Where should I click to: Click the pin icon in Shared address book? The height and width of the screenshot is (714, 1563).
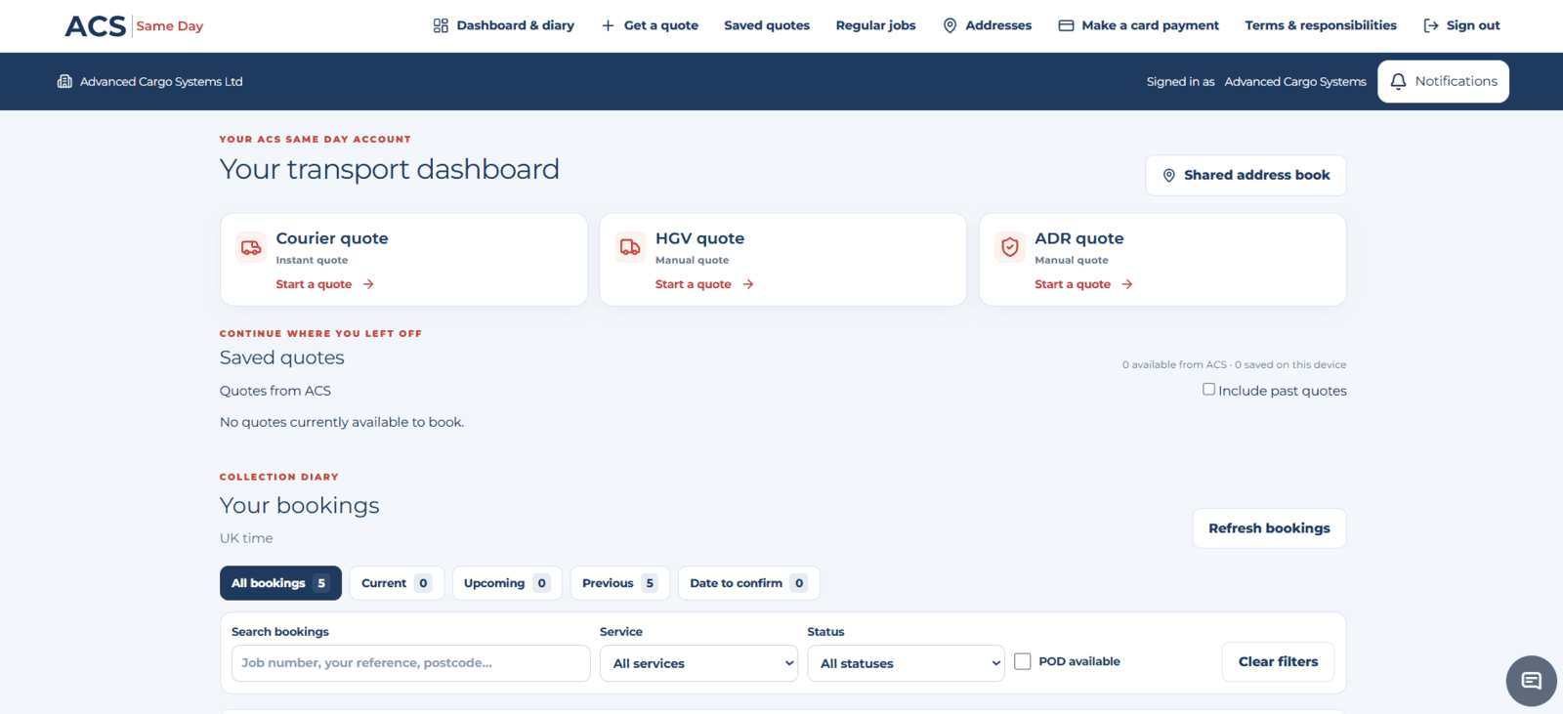tap(1168, 175)
